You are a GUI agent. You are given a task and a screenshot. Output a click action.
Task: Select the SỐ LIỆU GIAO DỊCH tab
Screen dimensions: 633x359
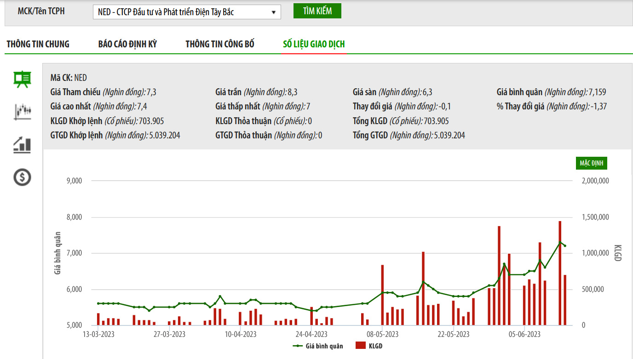[314, 44]
